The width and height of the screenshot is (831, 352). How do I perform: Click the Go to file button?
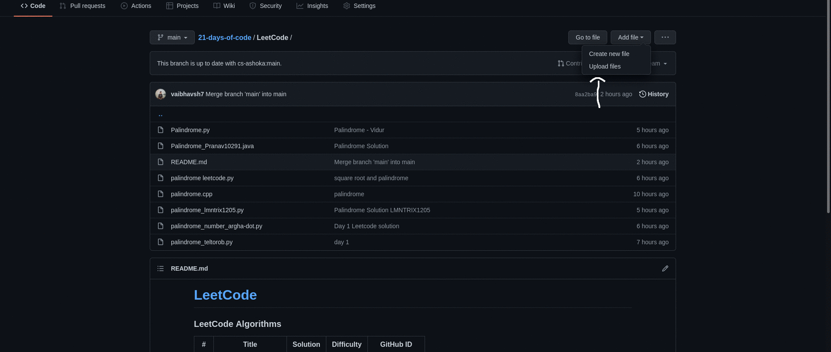click(588, 38)
